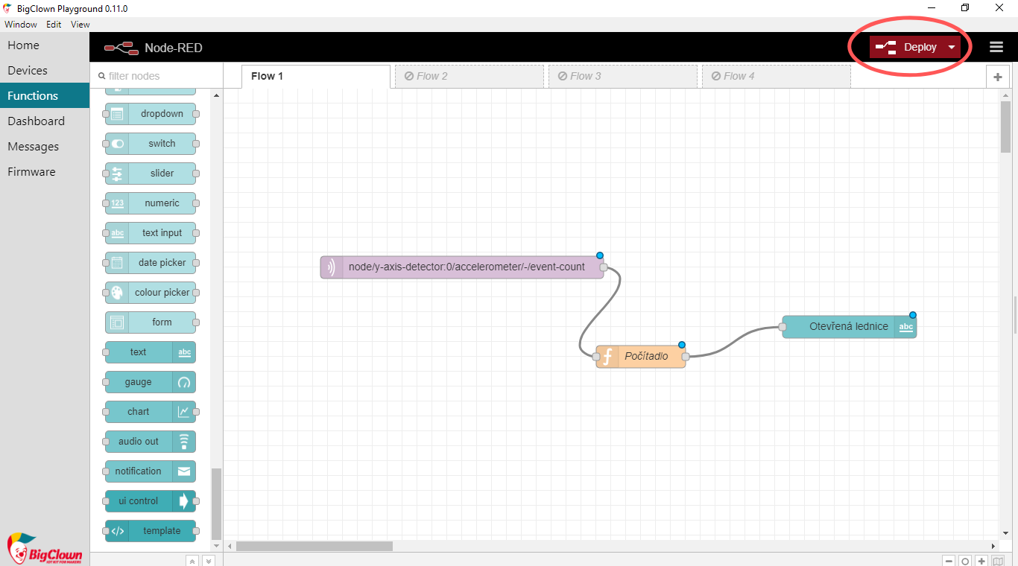Reset workspace zoom
This screenshot has height=566, width=1018.
tap(965, 561)
